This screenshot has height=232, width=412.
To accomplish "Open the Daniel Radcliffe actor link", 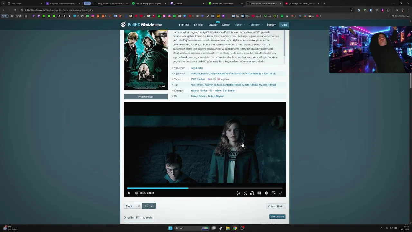I will click(x=219, y=73).
